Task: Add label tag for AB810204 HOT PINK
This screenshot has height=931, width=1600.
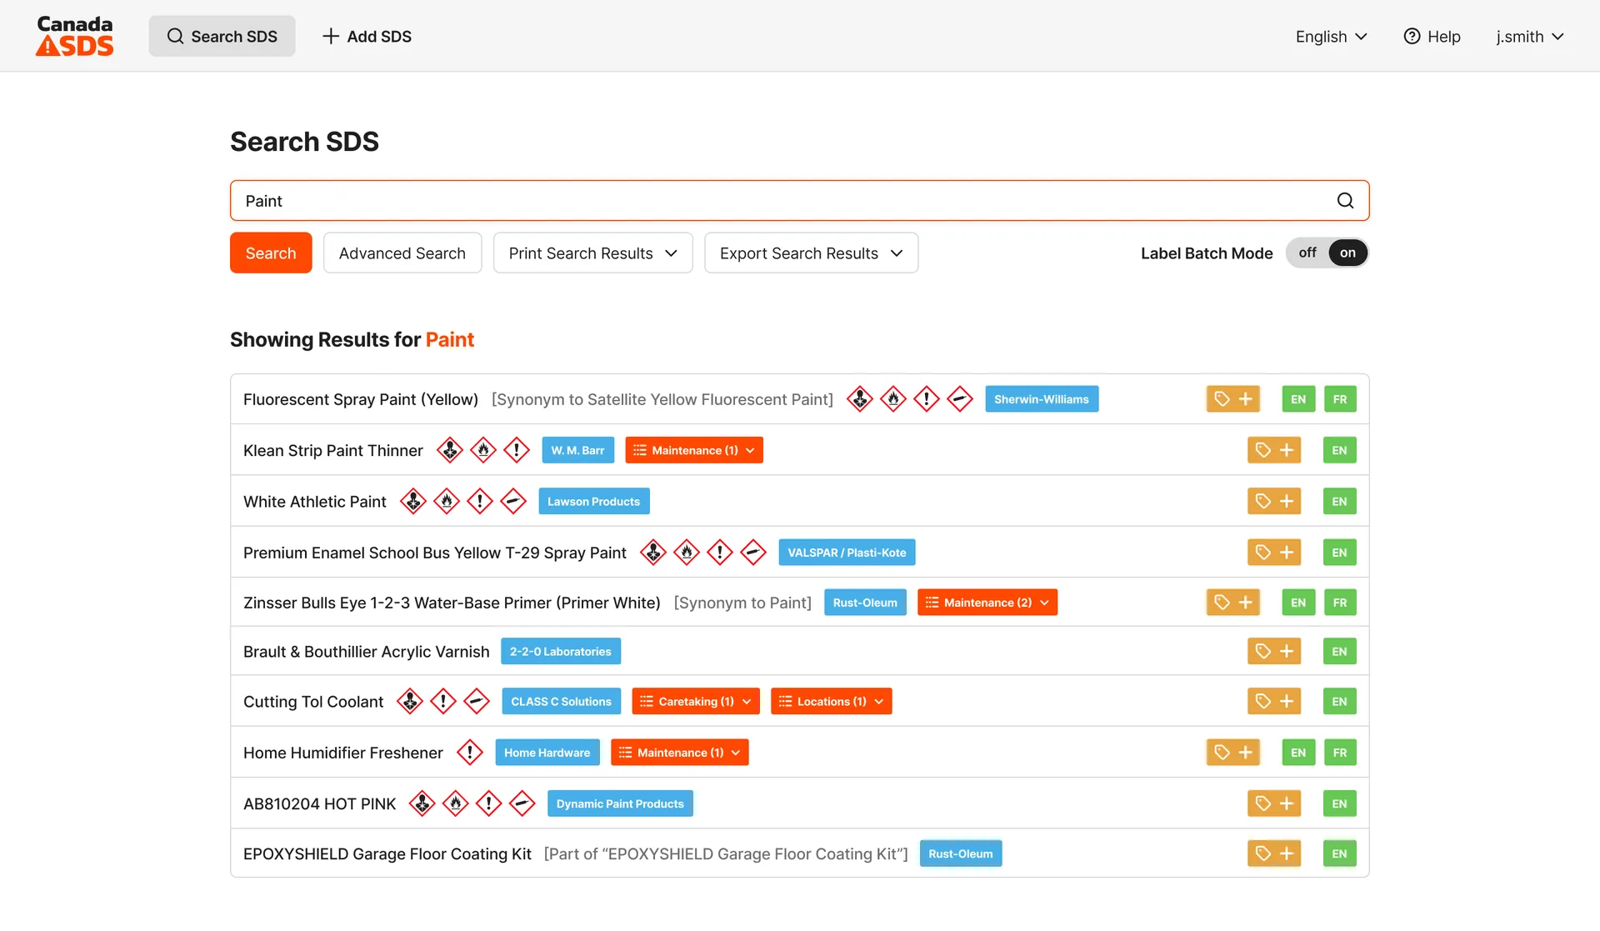Action: coord(1273,803)
